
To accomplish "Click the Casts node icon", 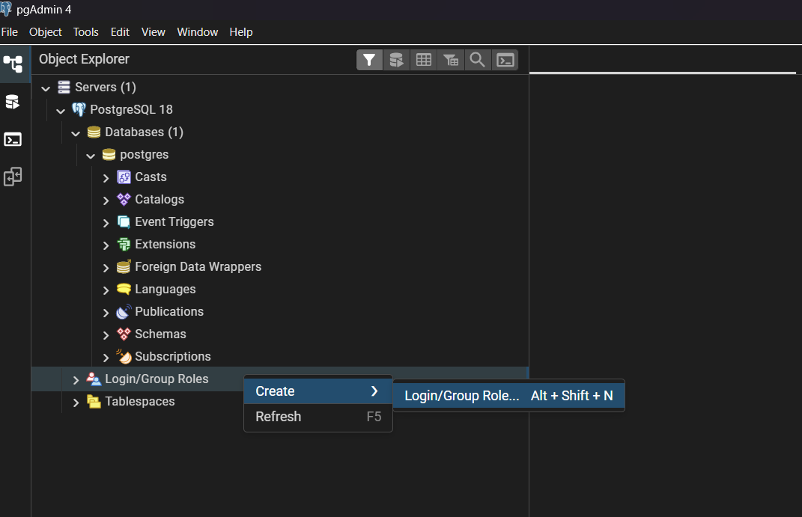I will (x=124, y=177).
